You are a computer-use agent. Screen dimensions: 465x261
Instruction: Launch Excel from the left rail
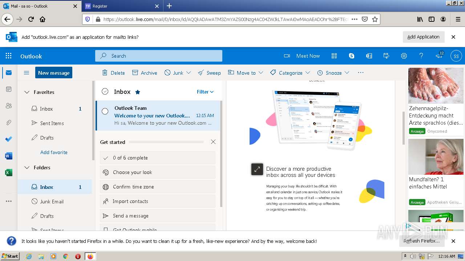click(x=9, y=173)
